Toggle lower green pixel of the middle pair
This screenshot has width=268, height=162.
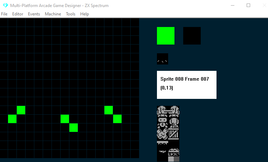point(74,128)
